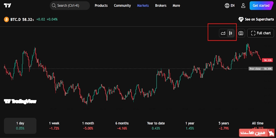Click the +0.04% change value

pyautogui.click(x=52, y=19)
